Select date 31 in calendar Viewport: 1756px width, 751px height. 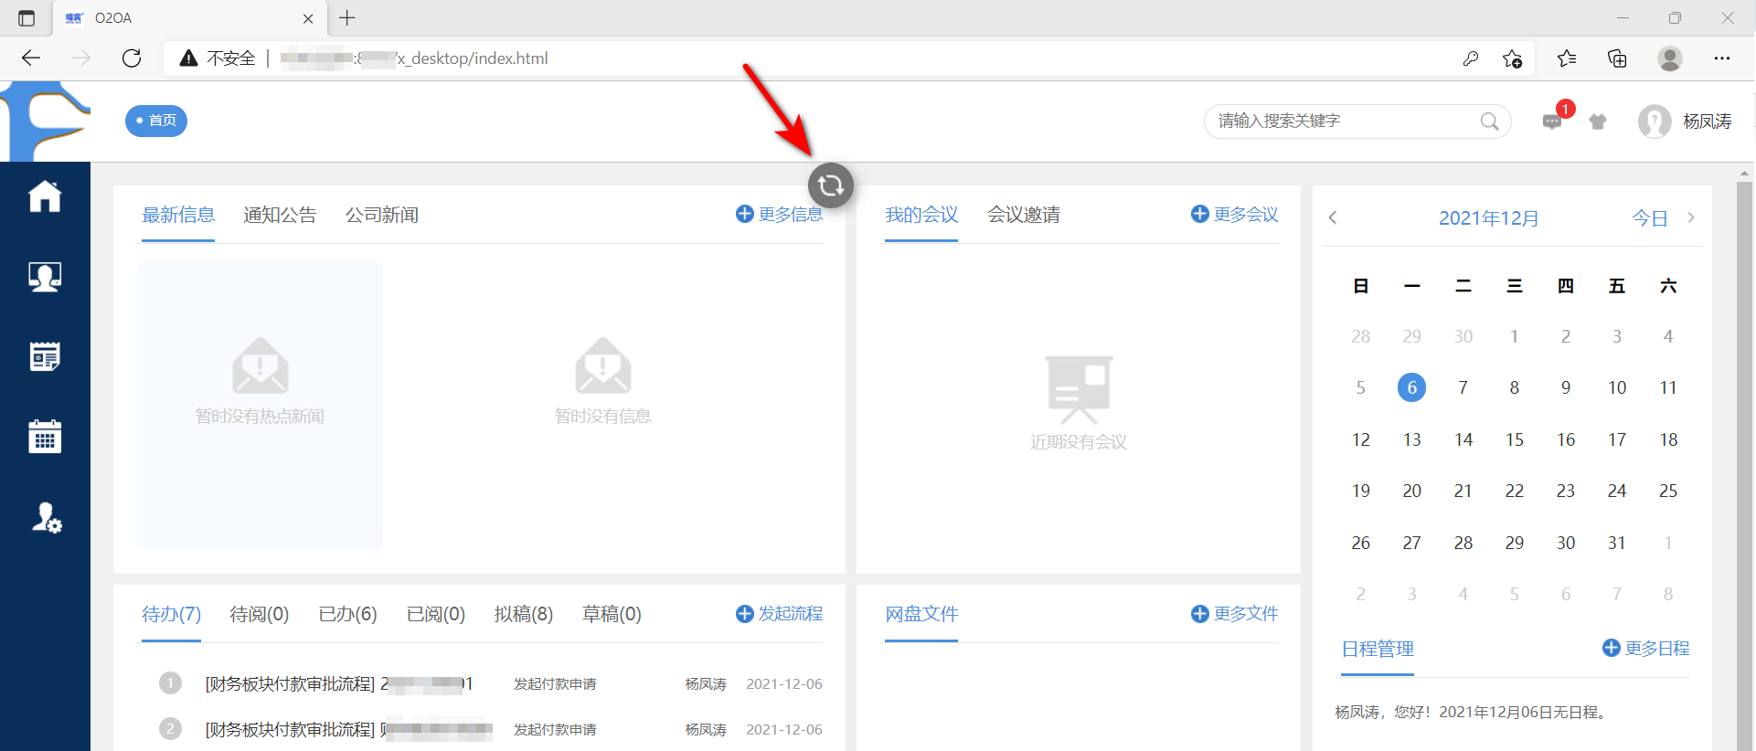1617,543
